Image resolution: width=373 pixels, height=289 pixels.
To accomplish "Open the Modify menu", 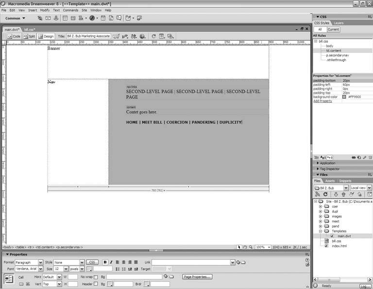I will pos(45,10).
